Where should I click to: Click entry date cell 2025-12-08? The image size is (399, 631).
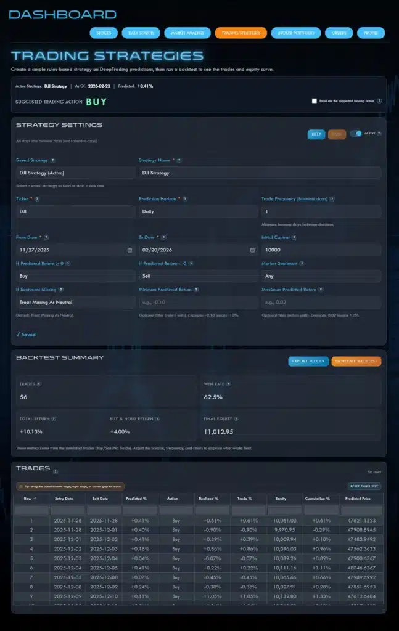point(68,587)
